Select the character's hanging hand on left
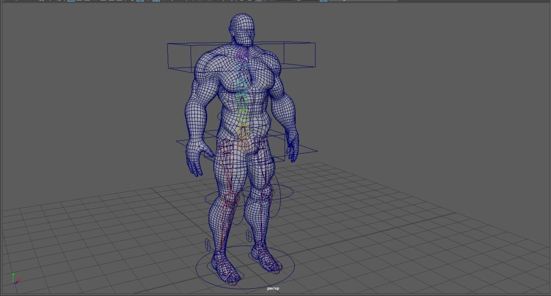Screen dimensions: 551x296 pos(196,158)
